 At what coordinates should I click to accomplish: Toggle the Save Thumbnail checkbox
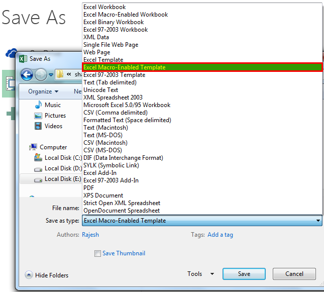(x=97, y=253)
